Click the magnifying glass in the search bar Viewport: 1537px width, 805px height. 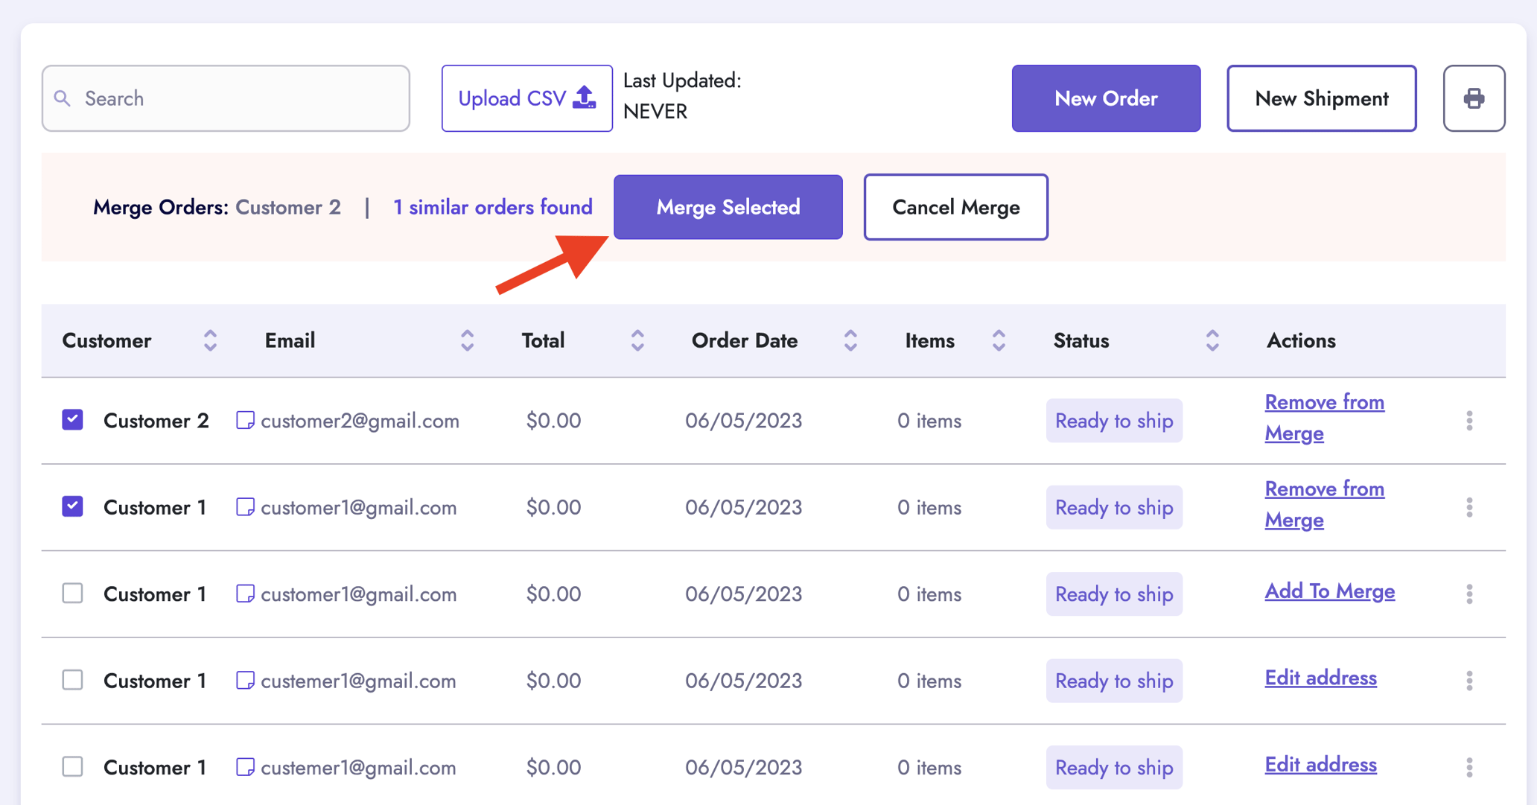[x=63, y=98]
